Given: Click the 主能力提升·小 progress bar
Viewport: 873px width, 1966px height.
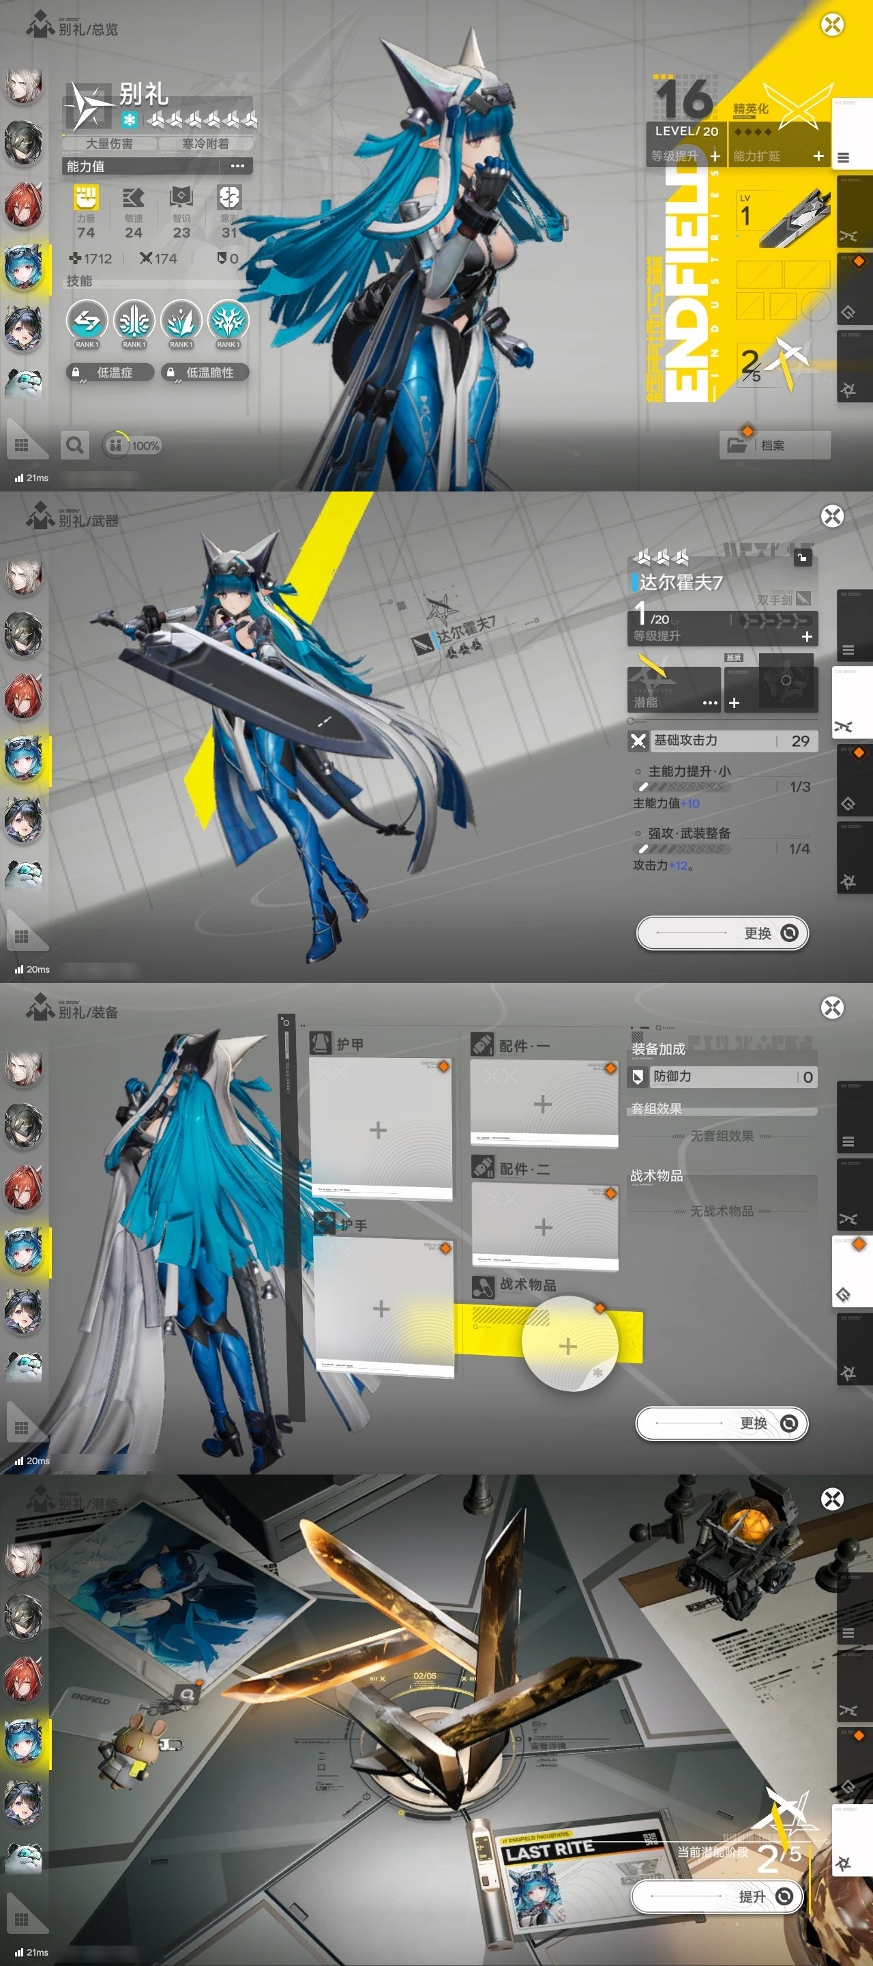Looking at the screenshot, I should [681, 787].
